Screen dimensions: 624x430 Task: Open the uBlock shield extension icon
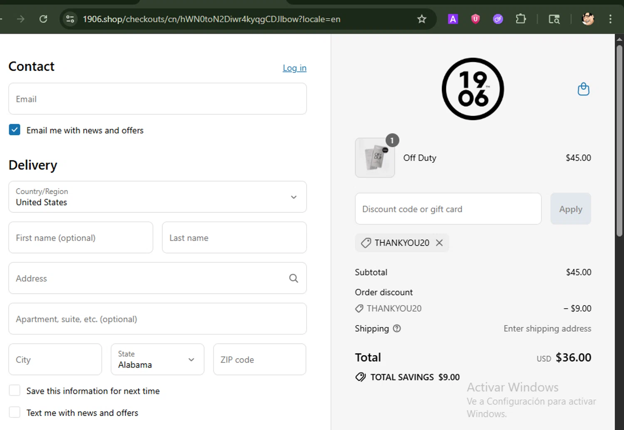pos(475,19)
